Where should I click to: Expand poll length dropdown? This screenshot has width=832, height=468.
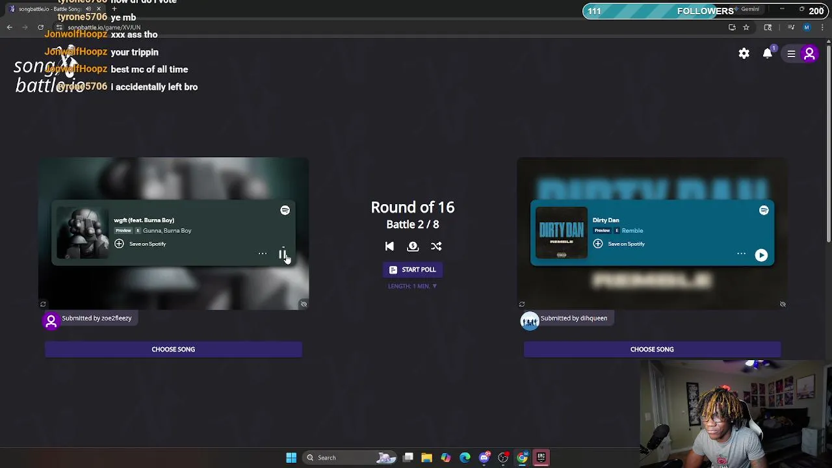(x=413, y=286)
